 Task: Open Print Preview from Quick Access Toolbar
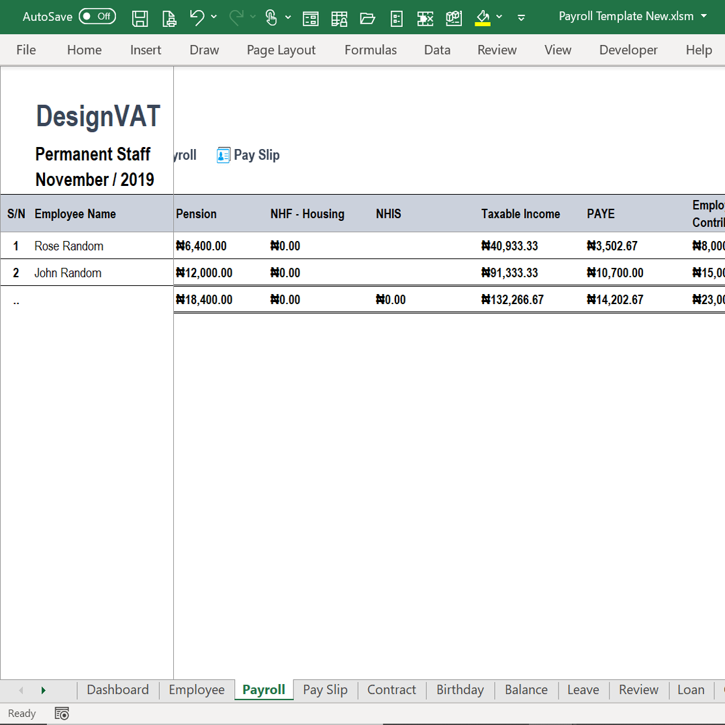(169, 17)
